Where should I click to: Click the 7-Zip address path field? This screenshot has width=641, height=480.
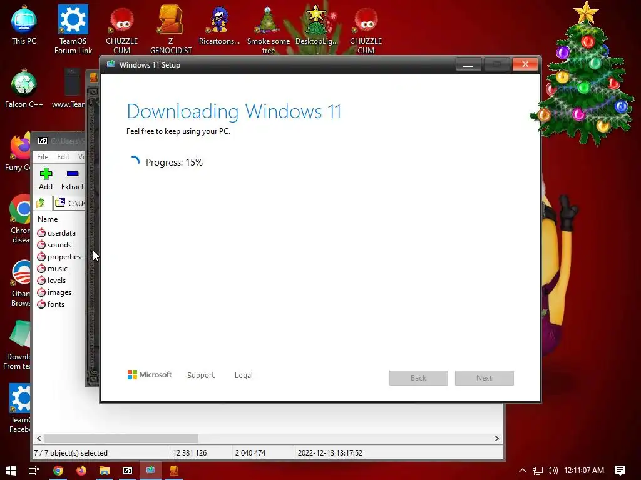[x=69, y=203]
